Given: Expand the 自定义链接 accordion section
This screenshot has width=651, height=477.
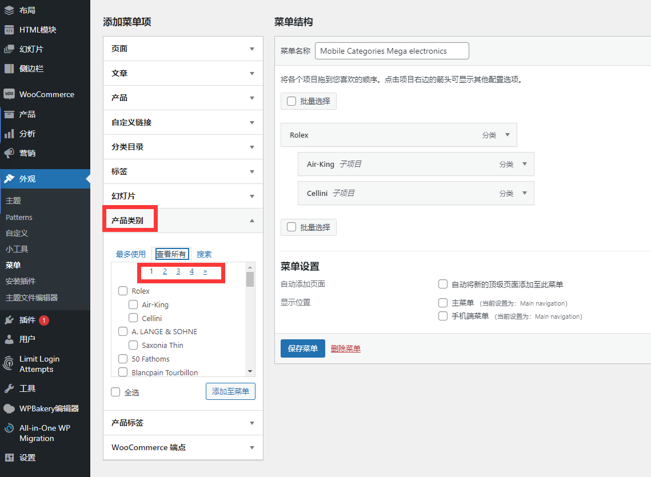Looking at the screenshot, I should [183, 122].
